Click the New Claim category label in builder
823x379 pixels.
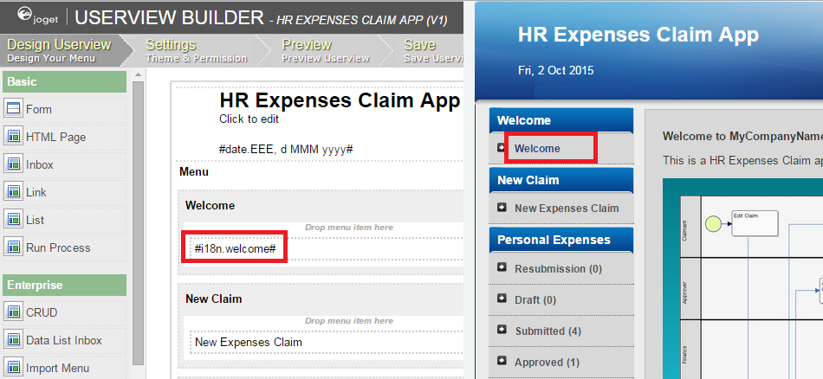(214, 299)
